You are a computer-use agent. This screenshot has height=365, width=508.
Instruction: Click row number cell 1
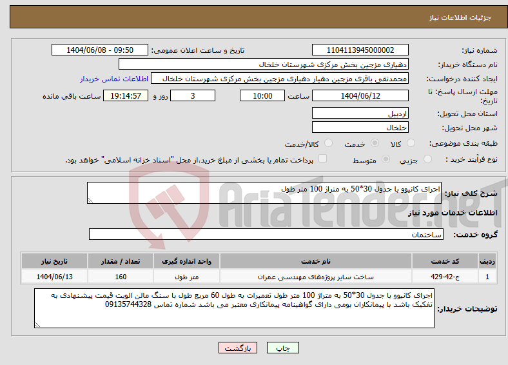487,277
